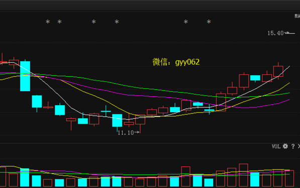The image size is (300, 188).
Task: Select the tallest red volume bar
Action: 244,175
